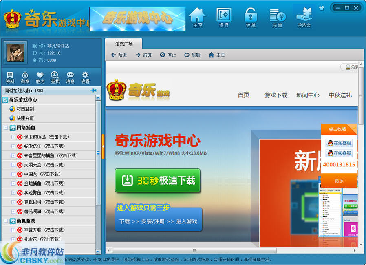
Task: Click the red not-downloaded icon beside 金蟾捕鱼
Action: (x=20, y=183)
